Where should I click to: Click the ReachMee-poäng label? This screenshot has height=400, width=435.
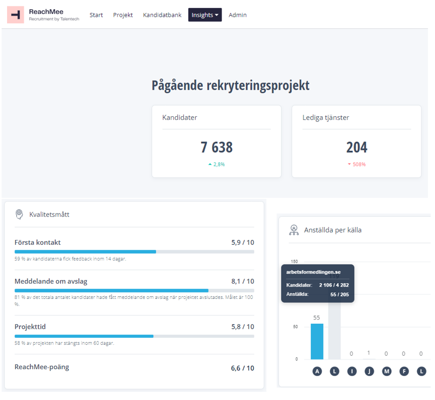pyautogui.click(x=42, y=367)
